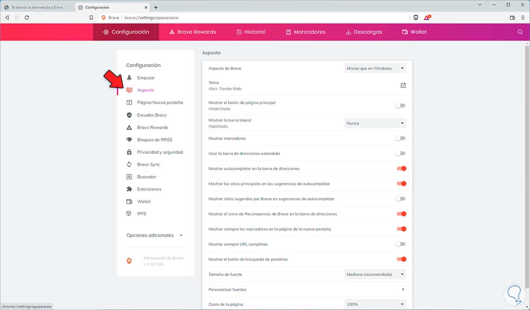The width and height of the screenshot is (530, 310).
Task: Click the Tema Abrir Tienda Web row
Action: [x=307, y=85]
